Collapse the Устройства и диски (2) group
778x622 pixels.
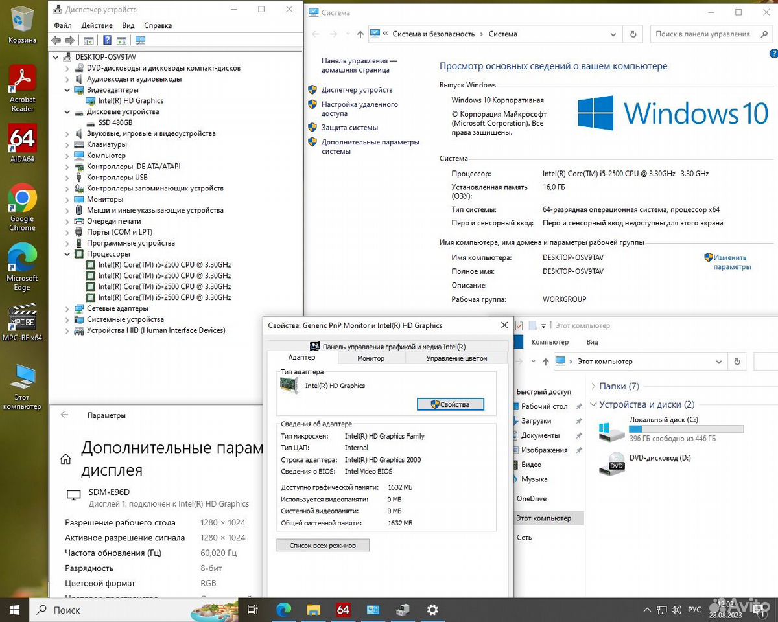click(x=593, y=404)
